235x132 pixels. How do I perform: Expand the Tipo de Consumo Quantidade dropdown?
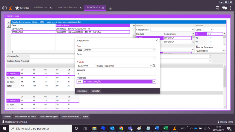click(x=224, y=51)
